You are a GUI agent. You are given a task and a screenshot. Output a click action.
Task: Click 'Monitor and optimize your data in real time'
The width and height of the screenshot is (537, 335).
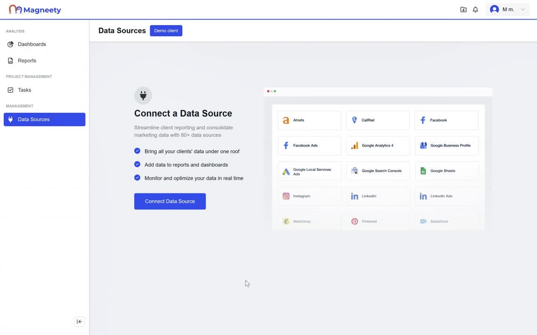coord(194,178)
